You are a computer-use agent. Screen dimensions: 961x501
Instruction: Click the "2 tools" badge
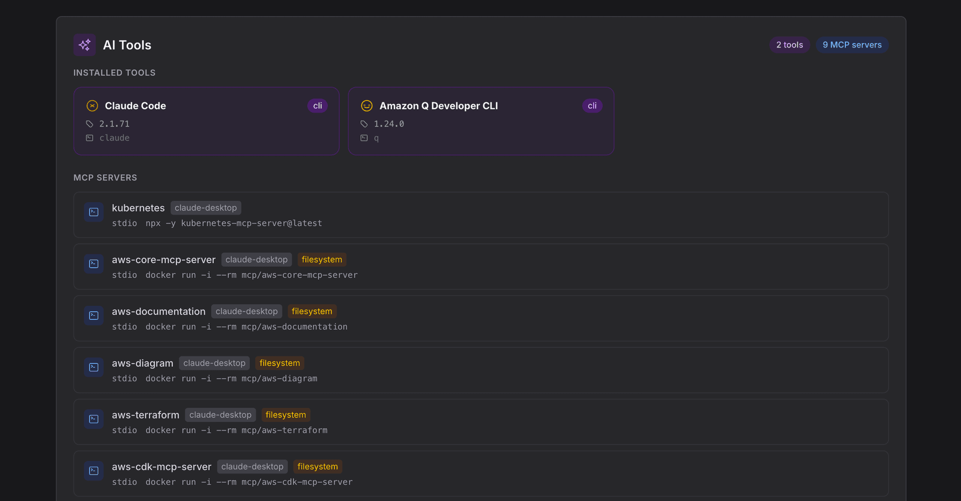789,45
